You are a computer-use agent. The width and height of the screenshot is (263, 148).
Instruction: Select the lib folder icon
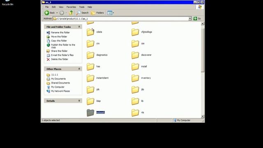tap(135, 101)
